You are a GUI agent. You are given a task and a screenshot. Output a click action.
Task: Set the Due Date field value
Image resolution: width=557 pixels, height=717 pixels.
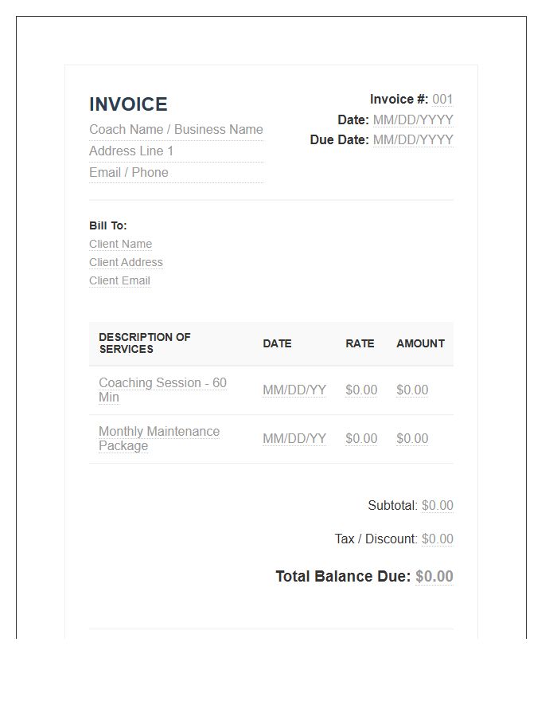(413, 140)
